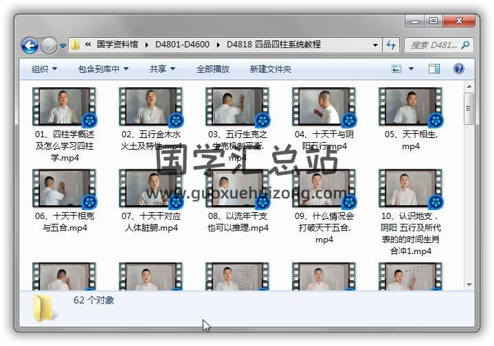
Task: Close the explorer window
Action: pyautogui.click(x=459, y=21)
